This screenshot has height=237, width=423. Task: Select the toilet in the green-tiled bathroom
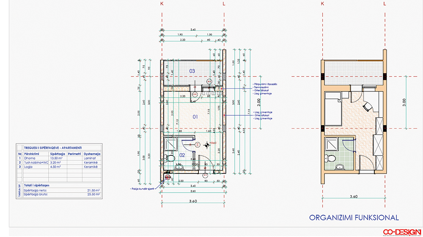point(332,159)
